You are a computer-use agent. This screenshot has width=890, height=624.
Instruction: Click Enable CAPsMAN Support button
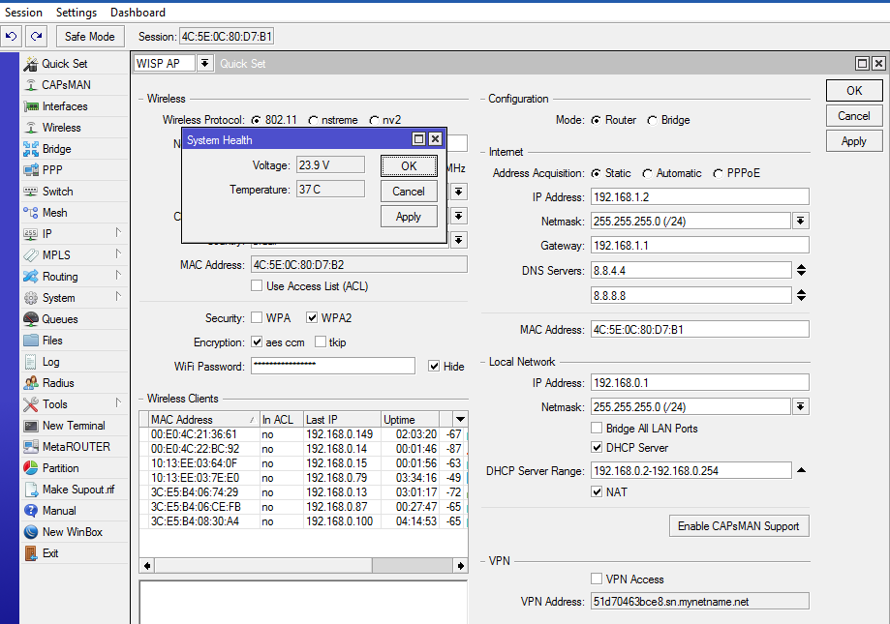click(x=738, y=526)
